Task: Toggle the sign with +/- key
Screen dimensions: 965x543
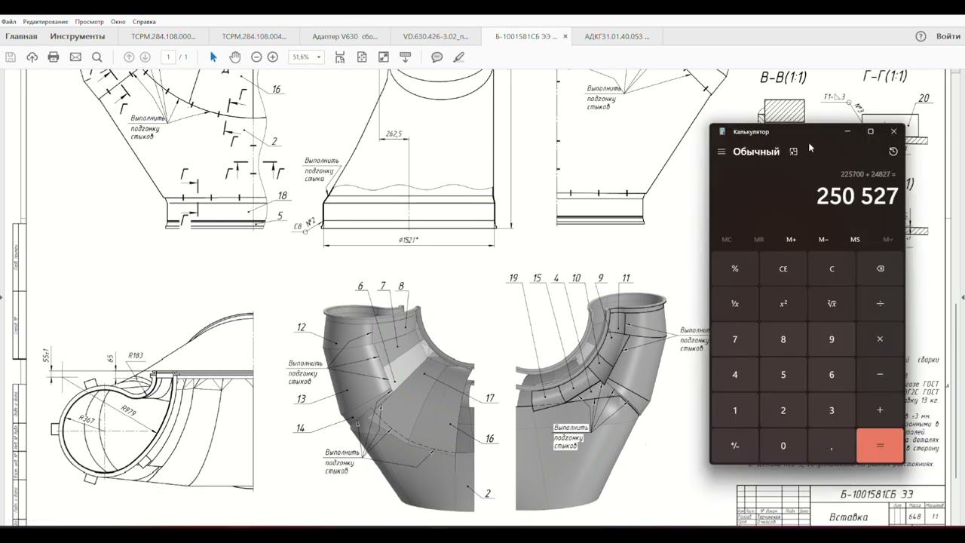Action: [x=735, y=446]
